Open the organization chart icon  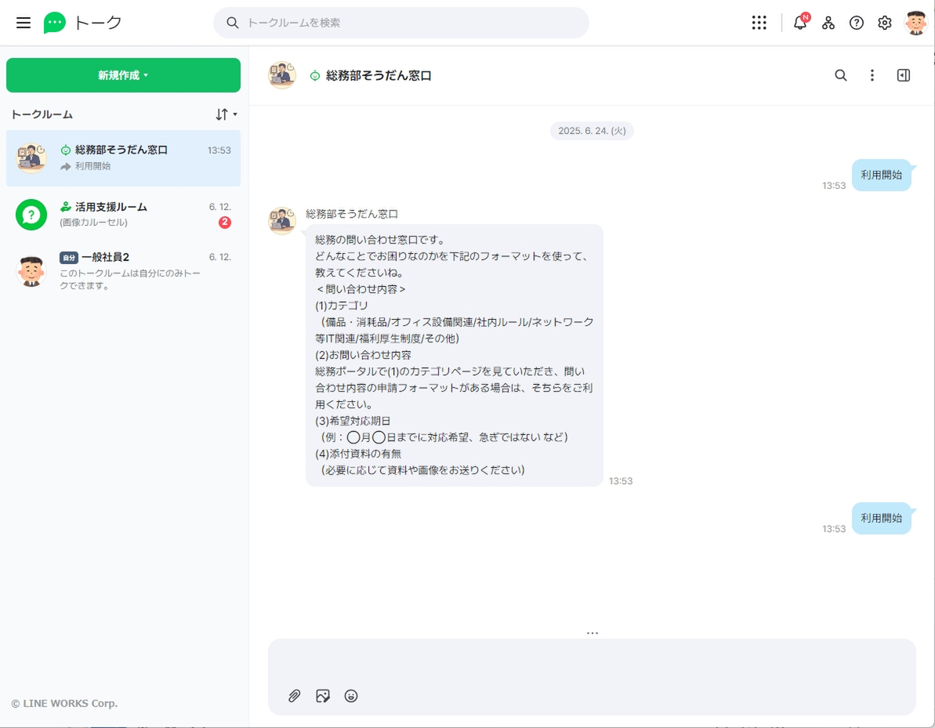[828, 23]
